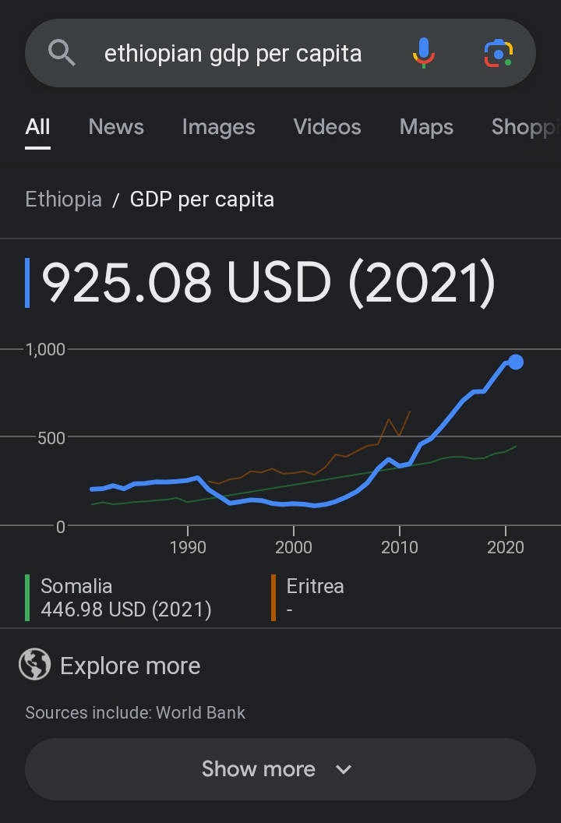The width and height of the screenshot is (561, 823).
Task: Click the orange Eritrea color bar
Action: pos(273,598)
